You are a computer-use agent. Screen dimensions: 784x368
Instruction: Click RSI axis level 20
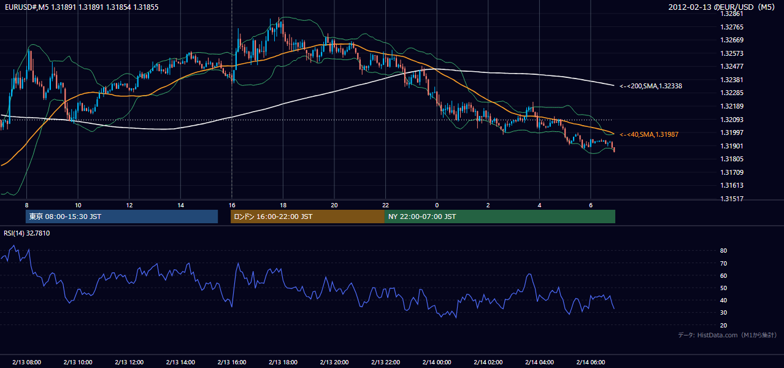[x=724, y=325]
